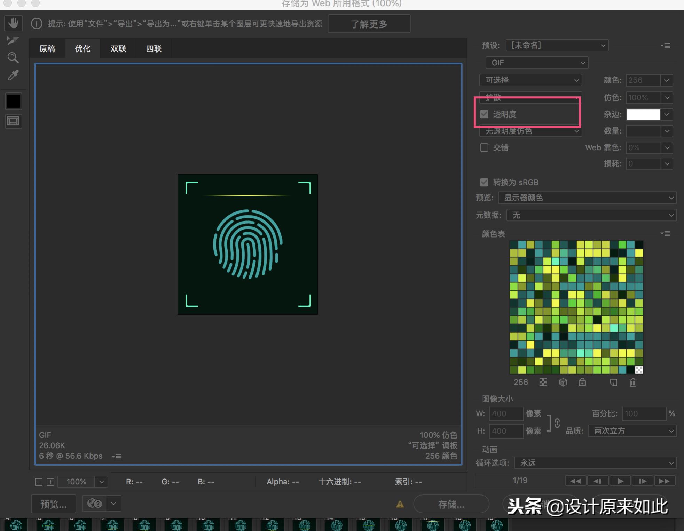Click the 预览... preview button
This screenshot has height=531, width=684.
pos(53,504)
